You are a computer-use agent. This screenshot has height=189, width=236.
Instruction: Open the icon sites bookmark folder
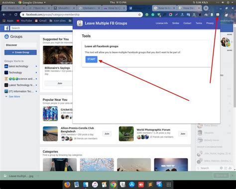[58, 21]
